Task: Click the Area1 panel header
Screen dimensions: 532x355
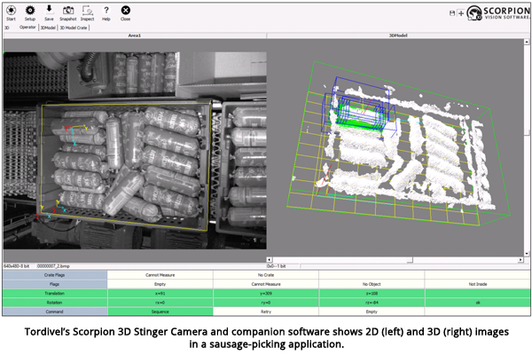Action: point(135,35)
